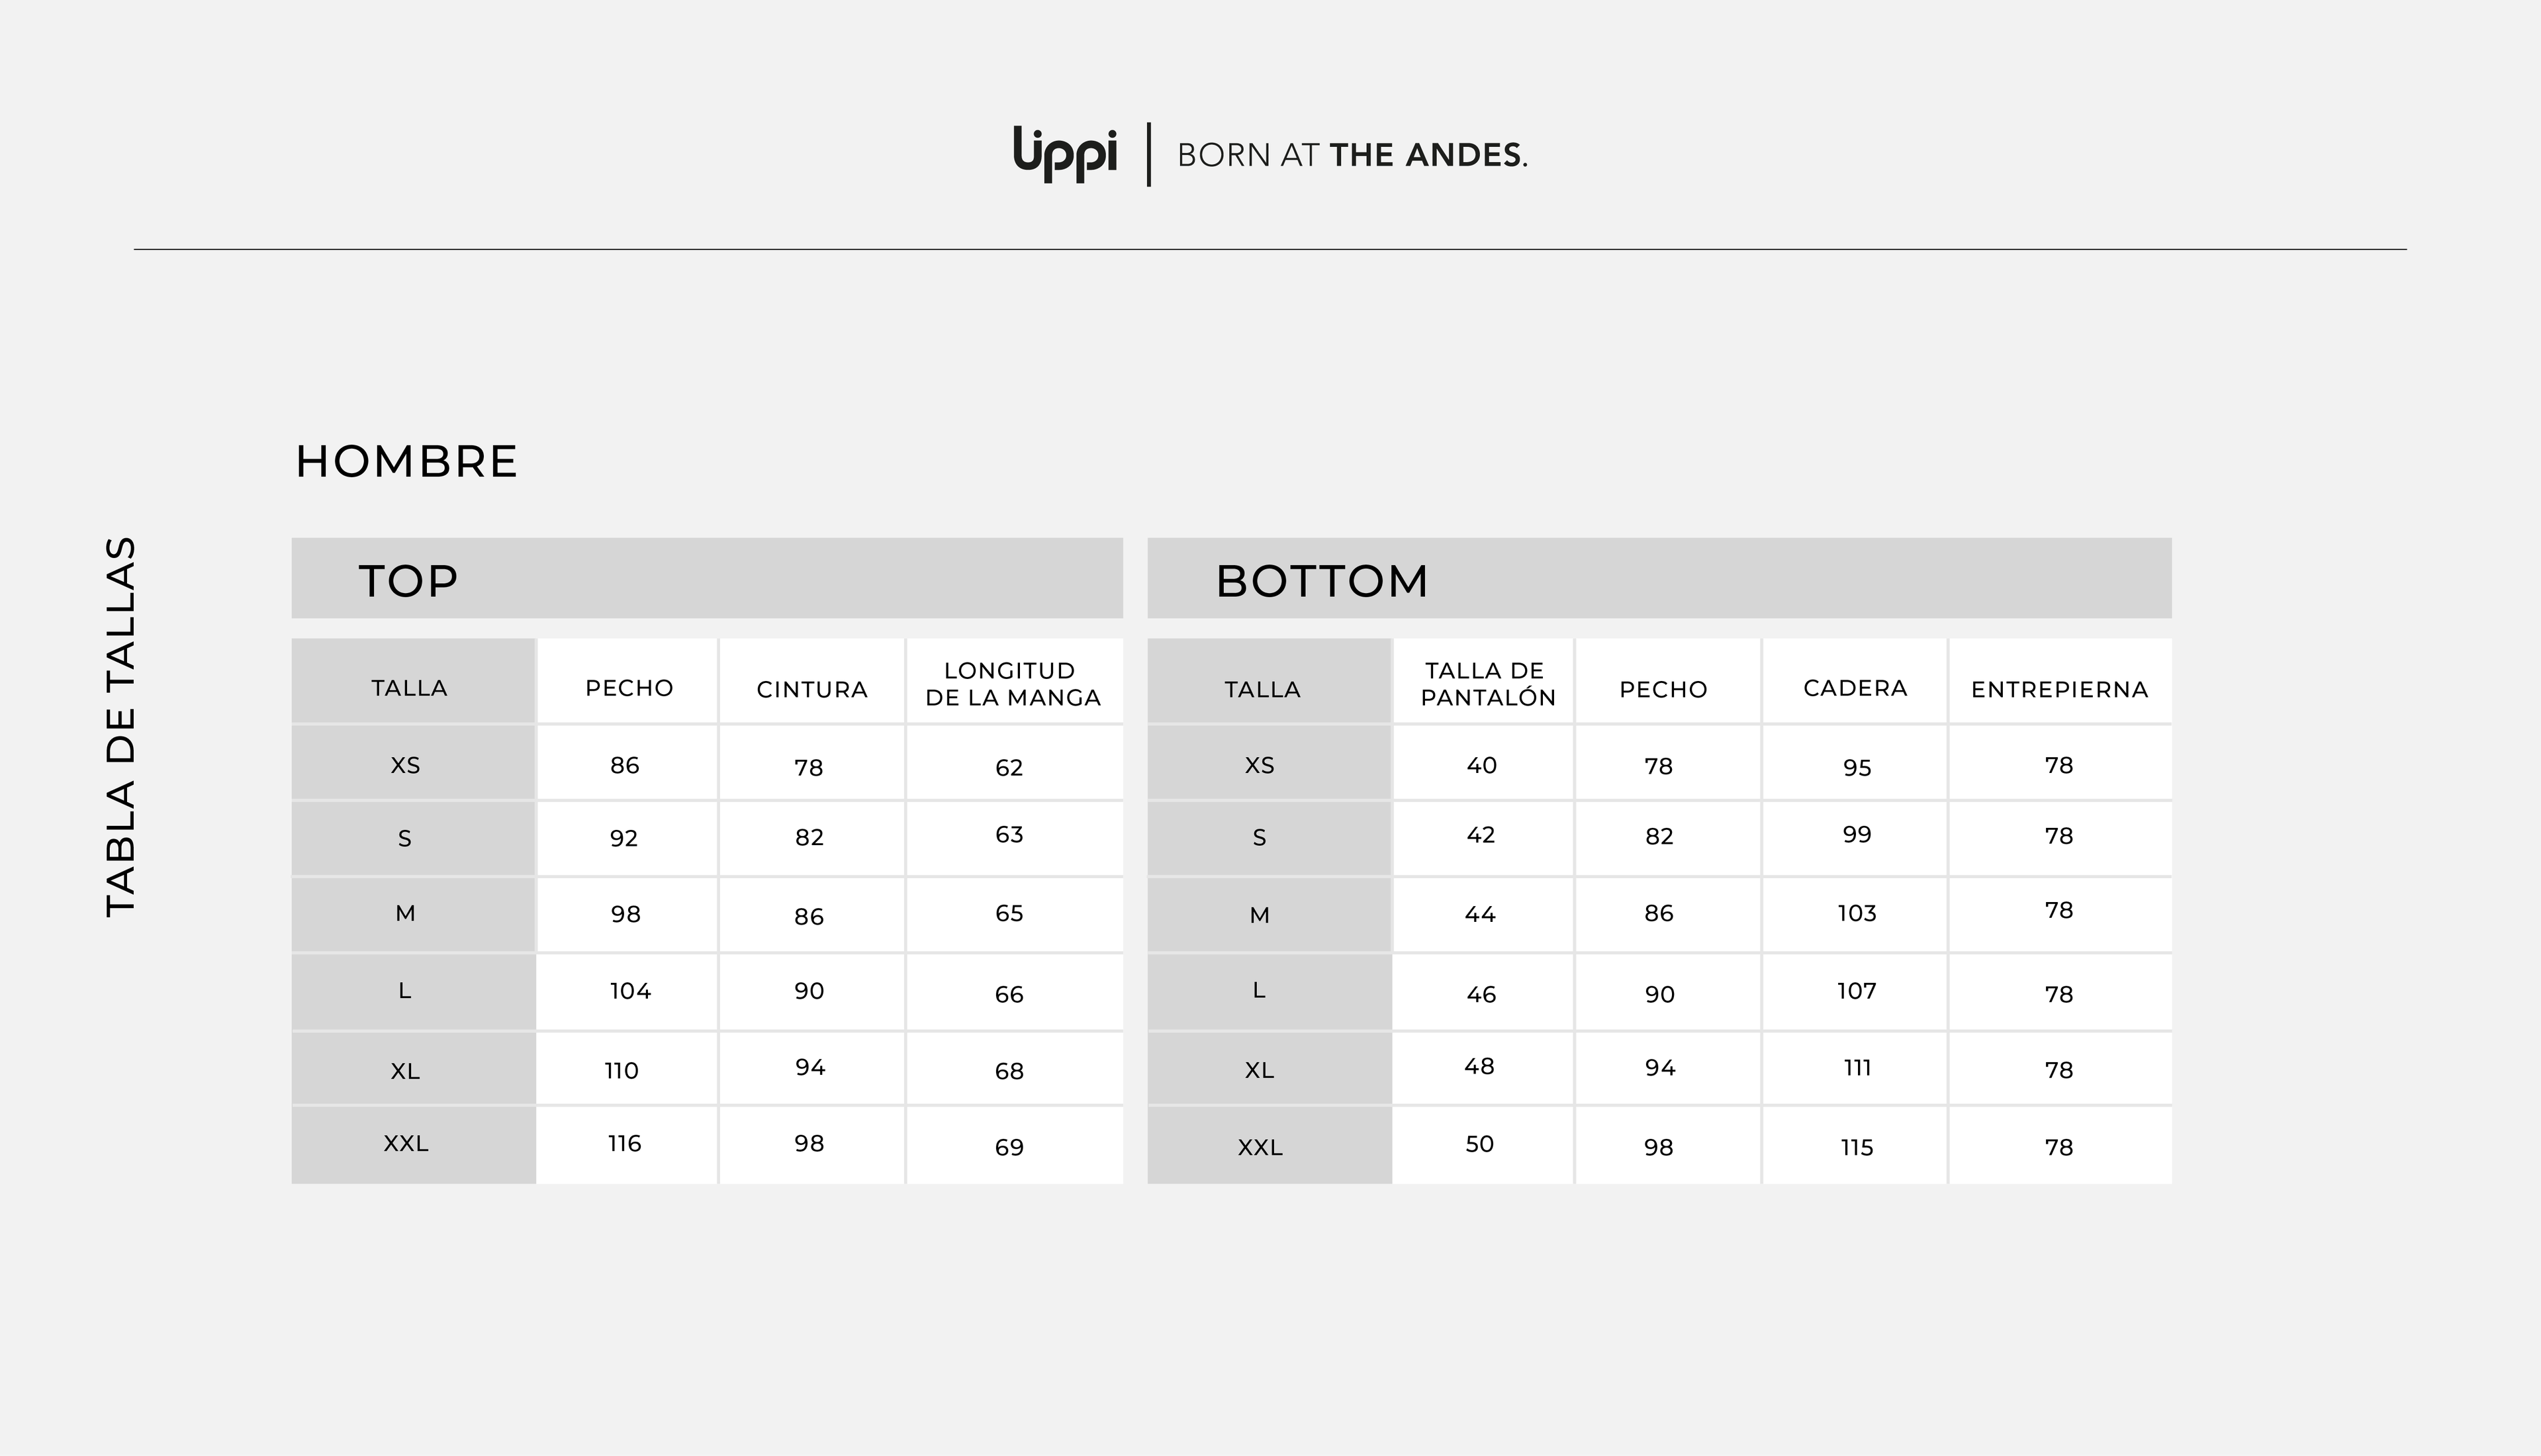Select the TALLA DE PANTALÓN column header

[x=1487, y=684]
